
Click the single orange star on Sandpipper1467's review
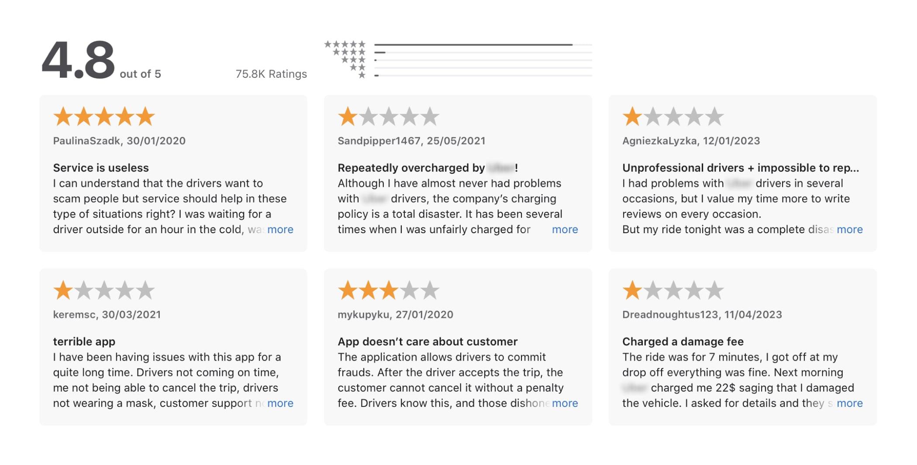pyautogui.click(x=347, y=116)
